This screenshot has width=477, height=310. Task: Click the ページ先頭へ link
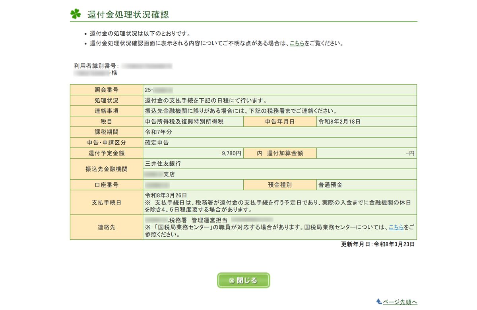399,302
